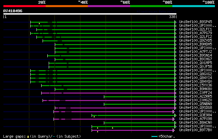Click the yellow gap marker under B9T7B0 alignment
Image resolution: width=218 pixels, height=139 pixels.
98,132
